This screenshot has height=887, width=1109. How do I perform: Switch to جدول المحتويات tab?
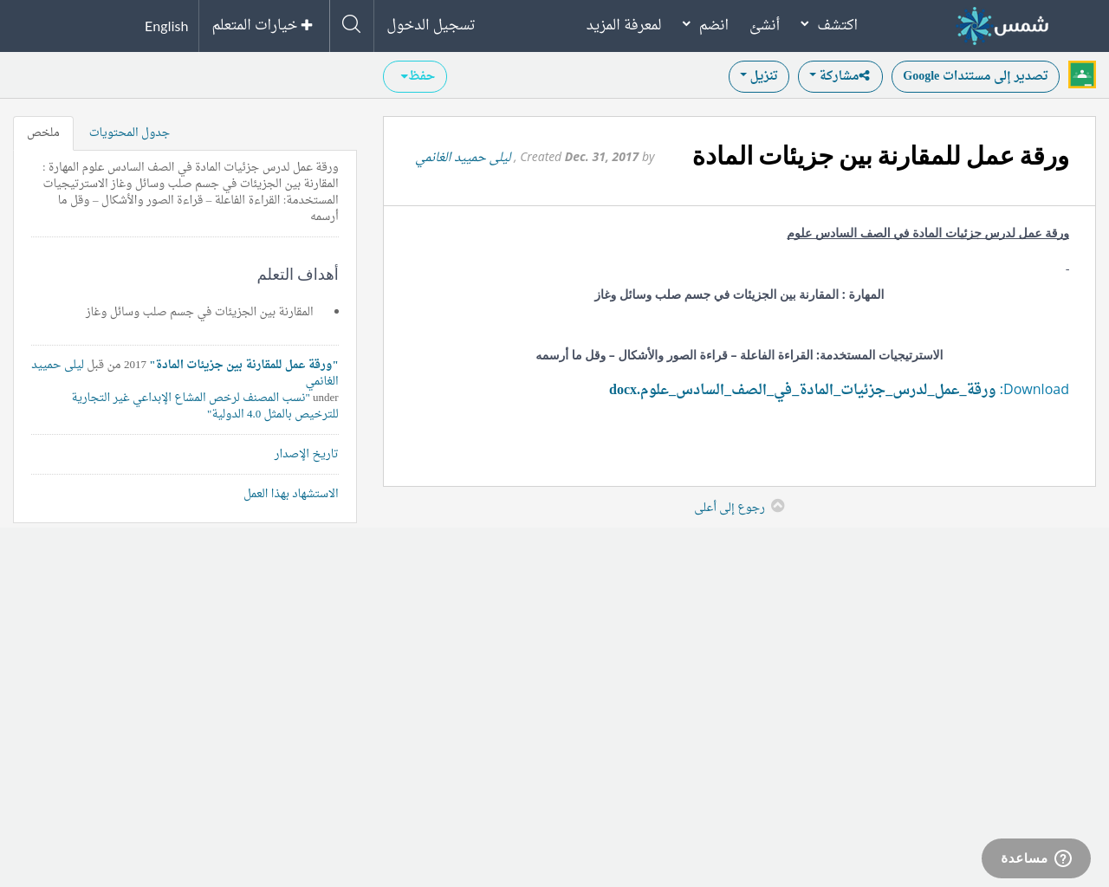pyautogui.click(x=129, y=133)
